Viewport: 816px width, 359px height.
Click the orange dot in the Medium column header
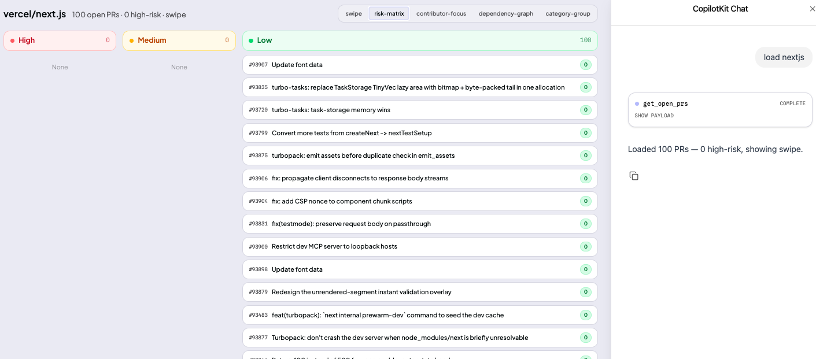coord(131,40)
